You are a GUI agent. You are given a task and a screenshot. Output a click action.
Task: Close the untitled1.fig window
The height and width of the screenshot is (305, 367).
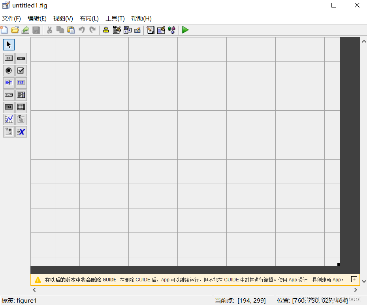pyautogui.click(x=357, y=5)
